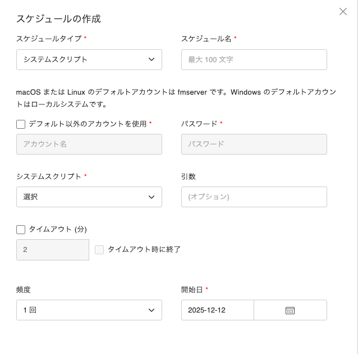Click the 引数 (オプション) input field
This screenshot has height=354, width=358.
click(x=254, y=197)
